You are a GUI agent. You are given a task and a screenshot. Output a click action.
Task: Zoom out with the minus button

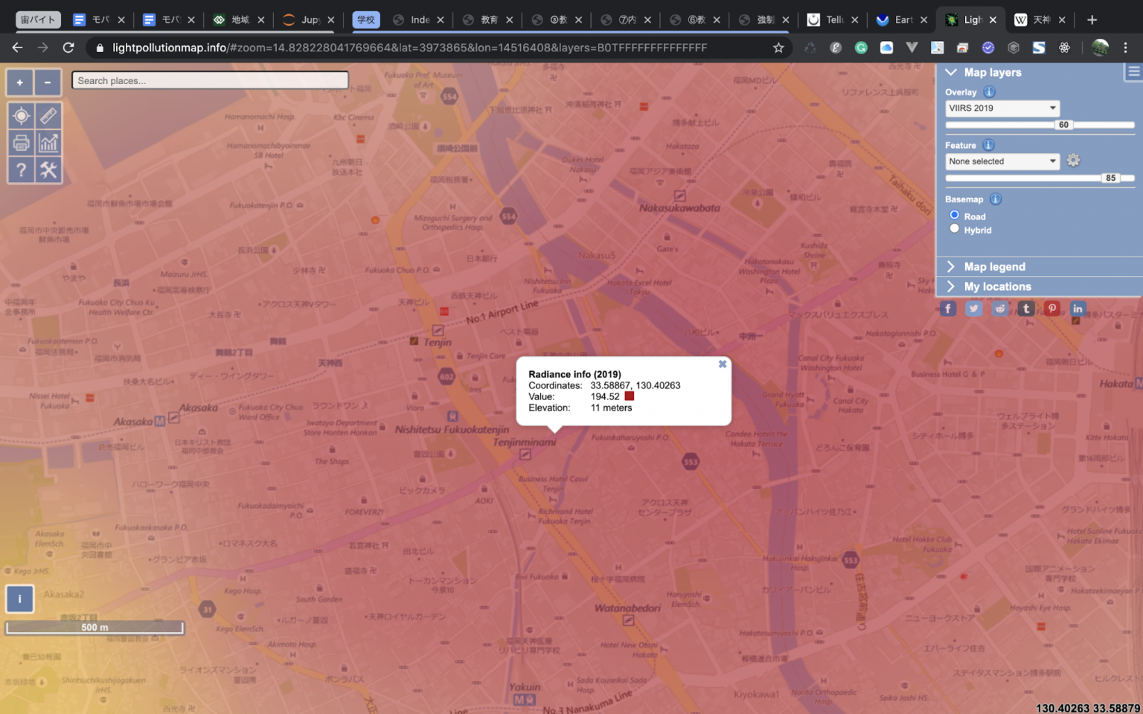click(48, 83)
